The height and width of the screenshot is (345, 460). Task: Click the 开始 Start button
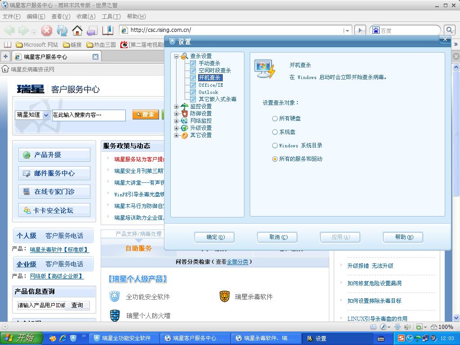click(21, 338)
